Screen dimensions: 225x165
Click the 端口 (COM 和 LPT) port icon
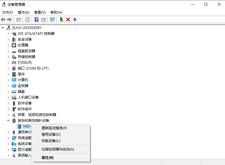coord(14,68)
